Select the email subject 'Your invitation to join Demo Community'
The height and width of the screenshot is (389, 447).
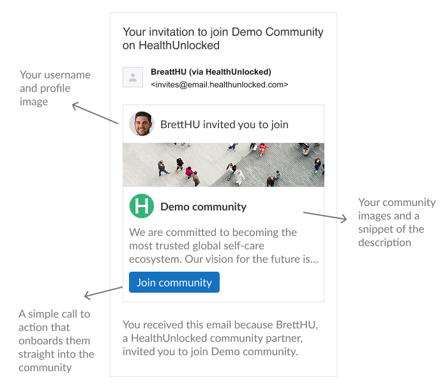pyautogui.click(x=223, y=38)
